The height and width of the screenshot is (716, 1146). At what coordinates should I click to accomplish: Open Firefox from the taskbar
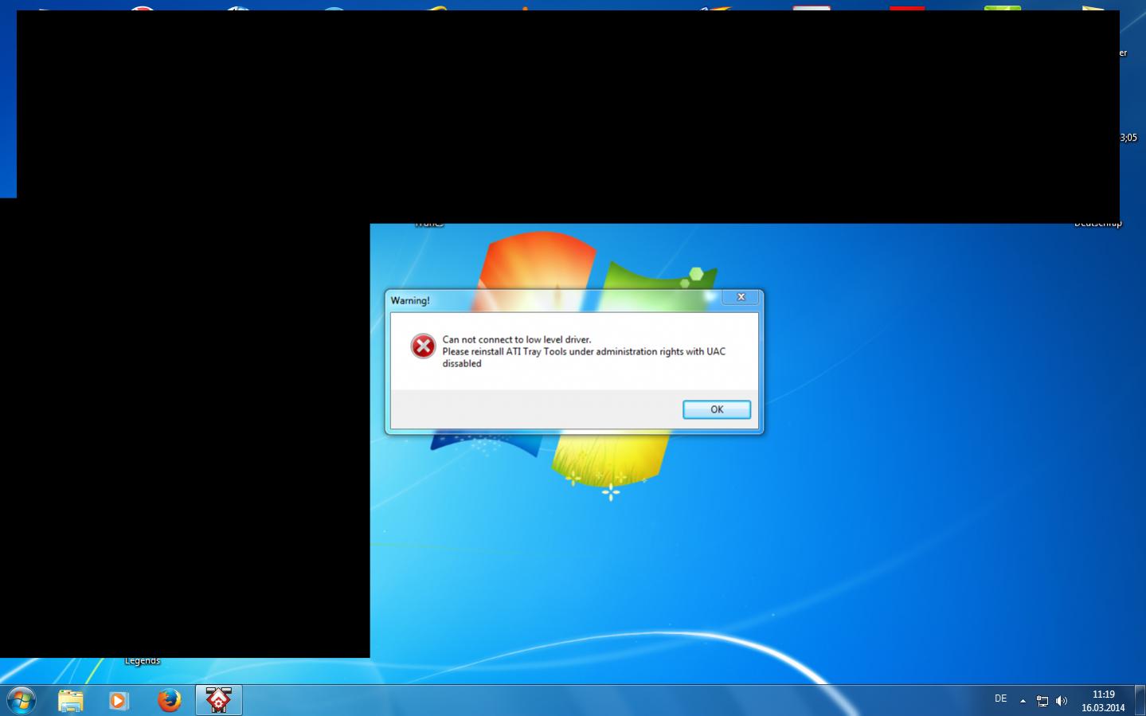pos(169,700)
